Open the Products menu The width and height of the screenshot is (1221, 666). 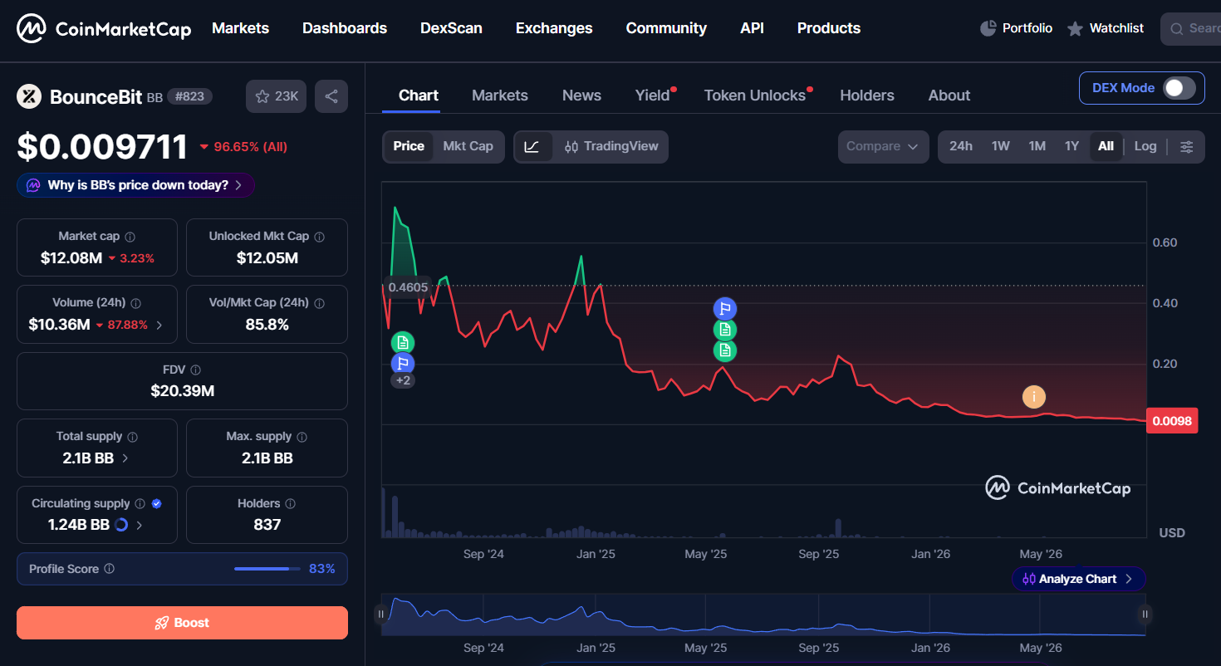829,28
